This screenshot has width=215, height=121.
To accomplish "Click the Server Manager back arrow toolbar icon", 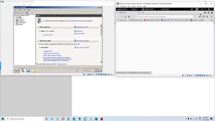I will click(x=15, y=13).
